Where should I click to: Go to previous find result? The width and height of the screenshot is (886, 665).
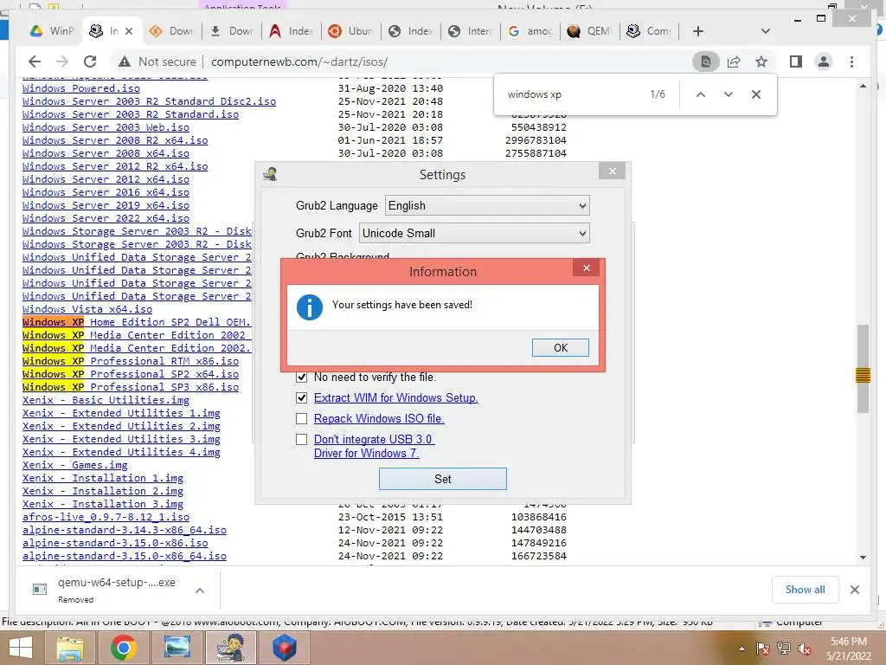tap(701, 94)
